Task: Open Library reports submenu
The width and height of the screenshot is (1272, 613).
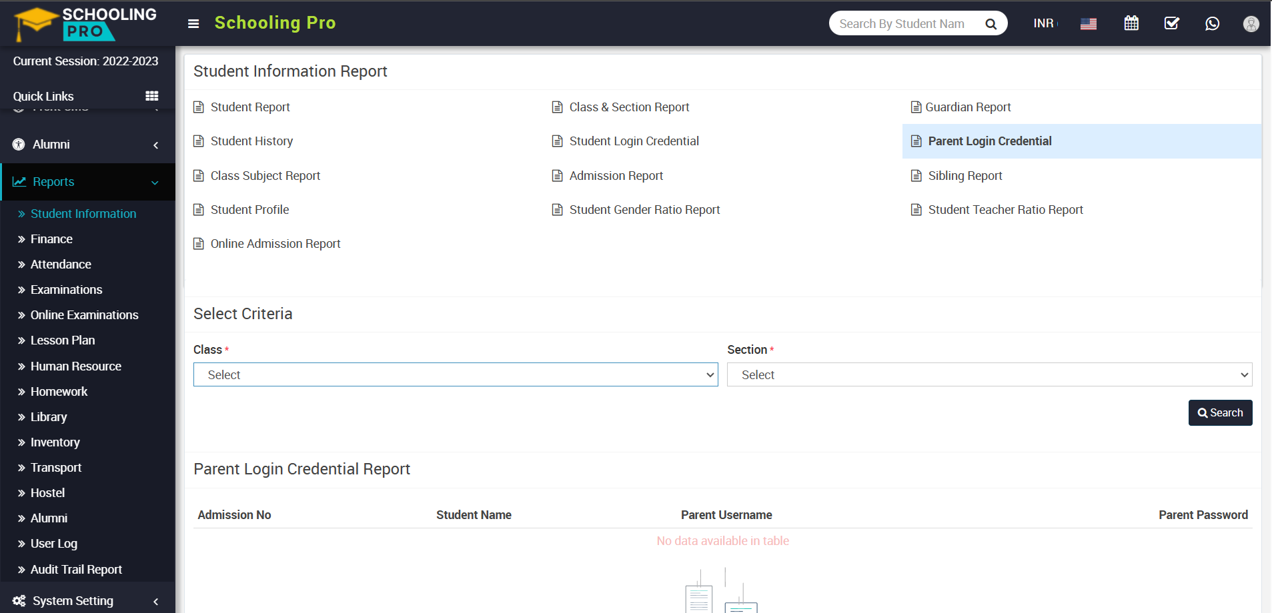Action: (x=49, y=417)
